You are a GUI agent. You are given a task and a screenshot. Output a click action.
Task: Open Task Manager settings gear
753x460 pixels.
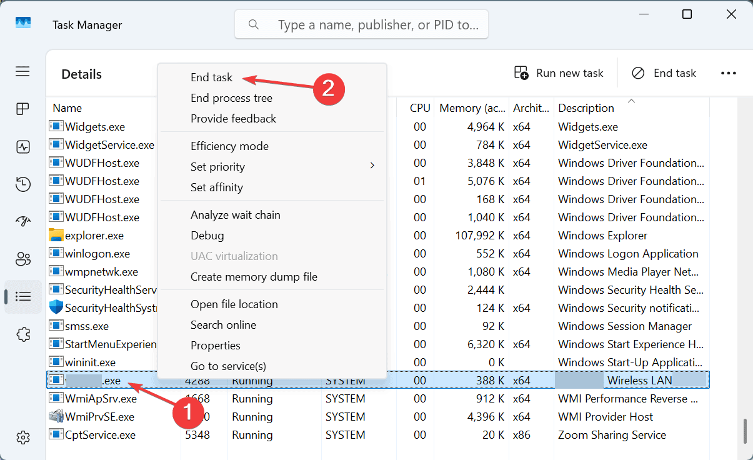click(x=23, y=437)
